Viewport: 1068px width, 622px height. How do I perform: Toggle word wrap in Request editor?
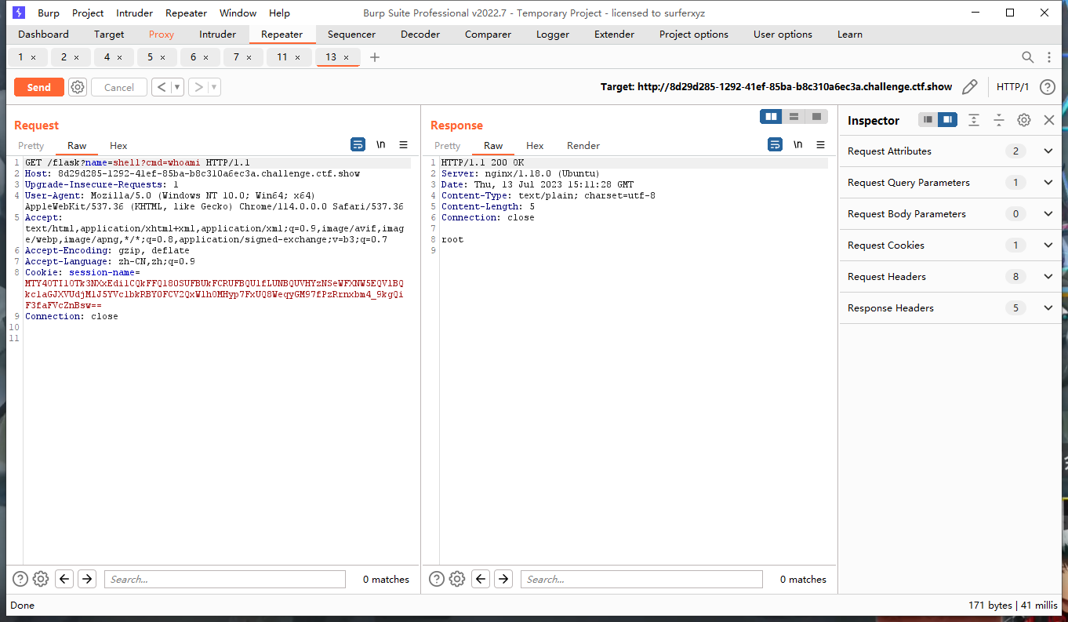pos(358,144)
